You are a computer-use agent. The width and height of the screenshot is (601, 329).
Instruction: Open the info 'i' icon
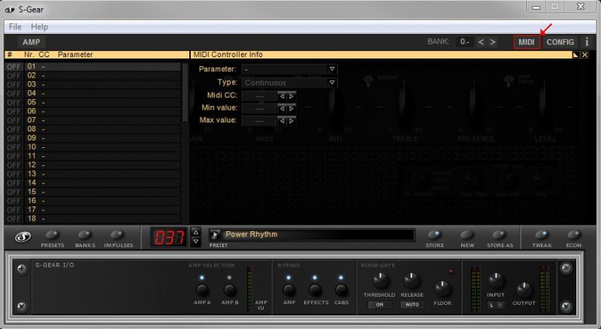(x=587, y=42)
